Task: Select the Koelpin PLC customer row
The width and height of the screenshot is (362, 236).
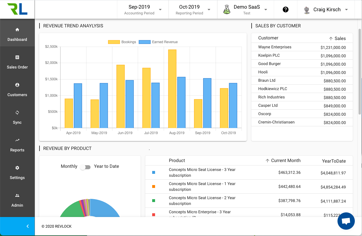Action: tap(302, 56)
